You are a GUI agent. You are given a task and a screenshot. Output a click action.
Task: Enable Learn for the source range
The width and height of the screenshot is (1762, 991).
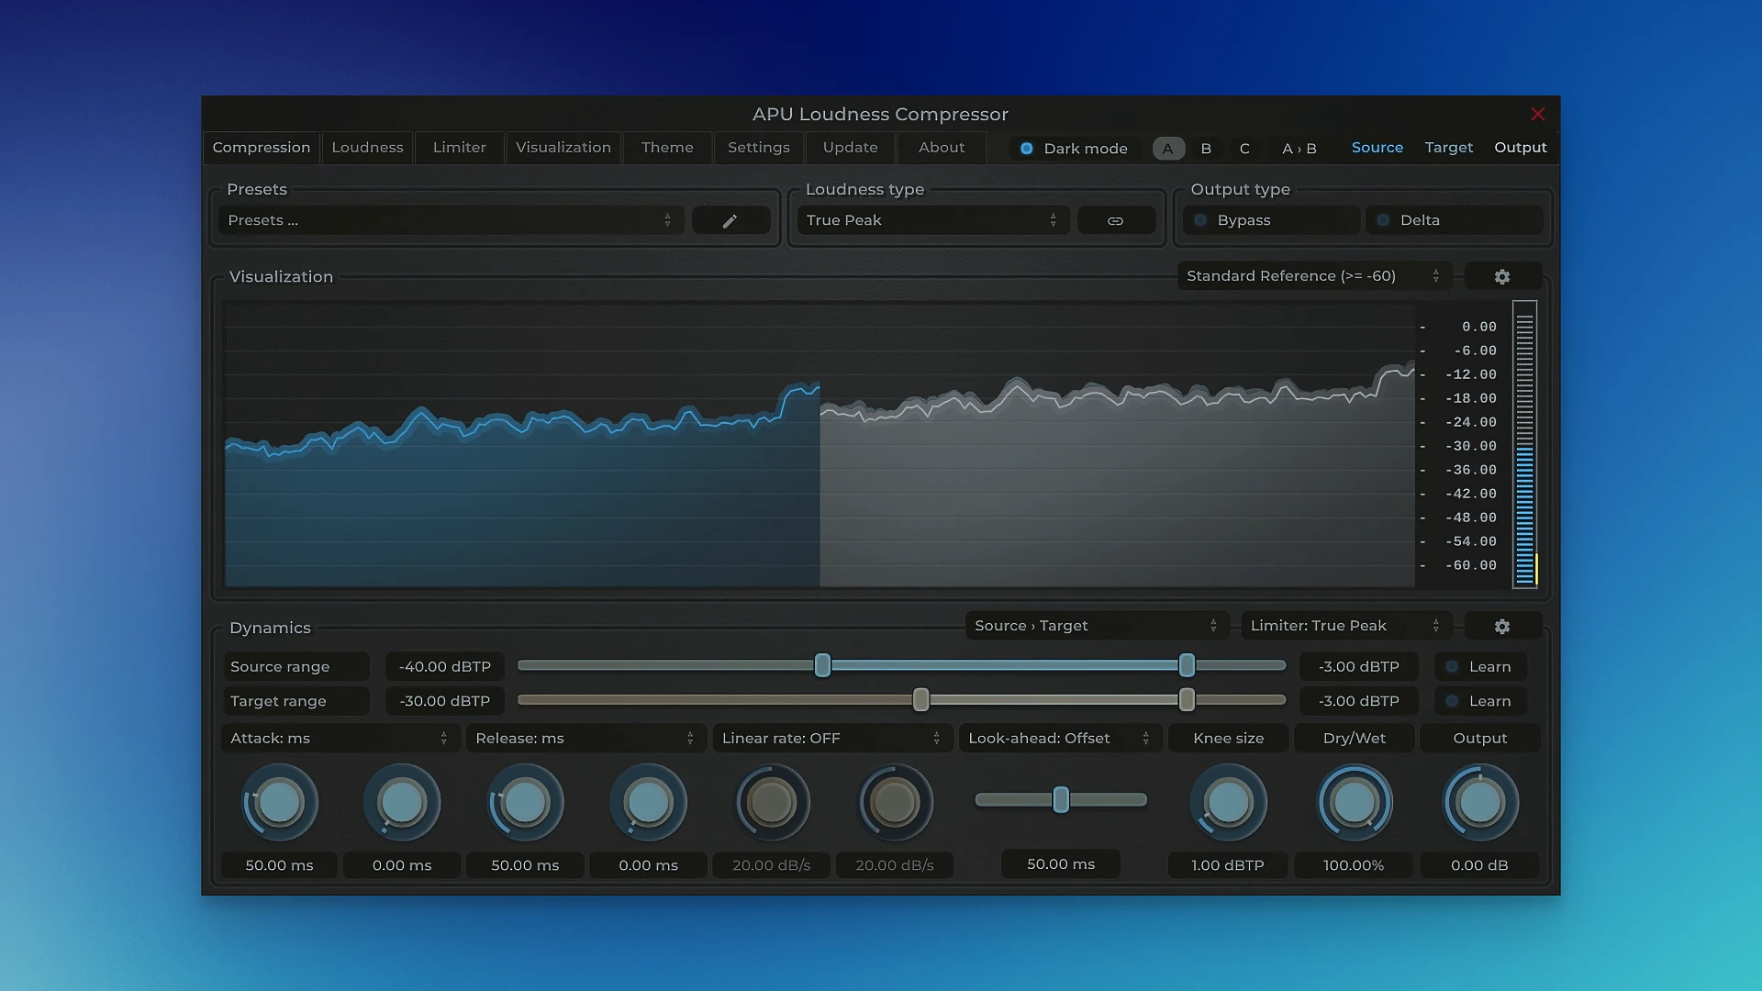click(x=1480, y=666)
